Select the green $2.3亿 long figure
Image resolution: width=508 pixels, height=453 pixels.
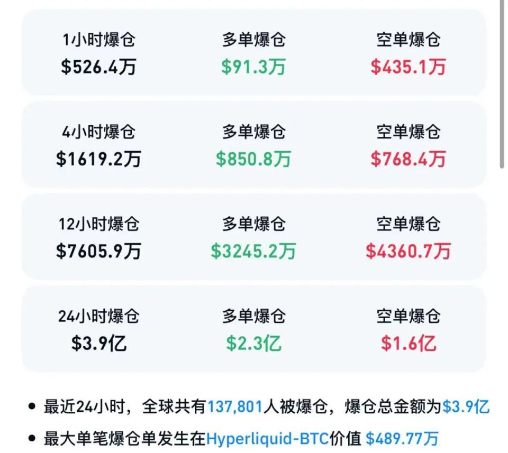[253, 344]
